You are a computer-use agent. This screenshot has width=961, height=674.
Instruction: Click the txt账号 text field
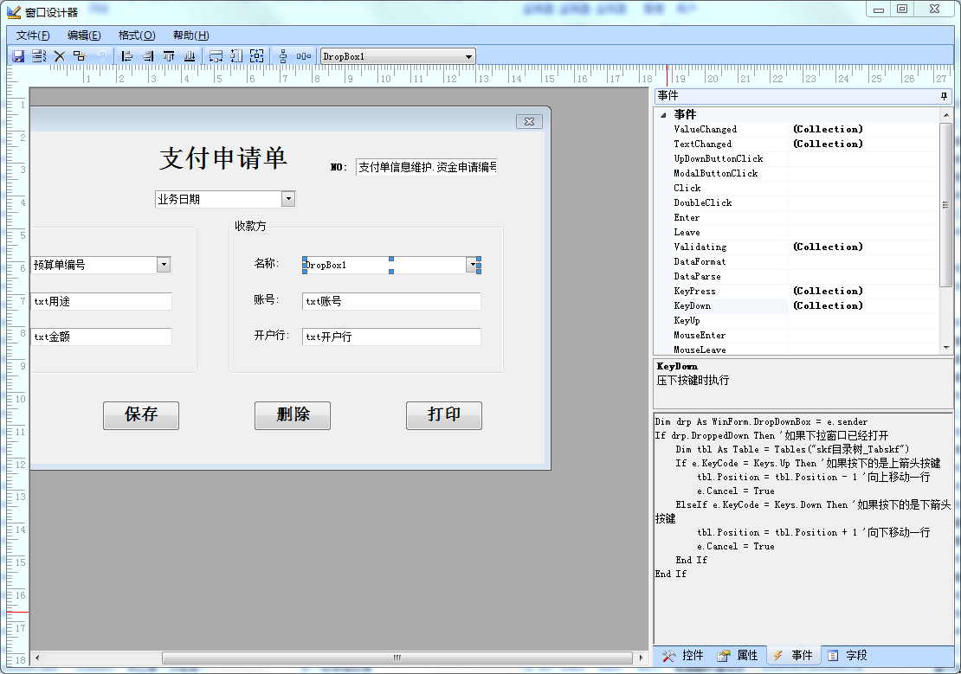(391, 301)
